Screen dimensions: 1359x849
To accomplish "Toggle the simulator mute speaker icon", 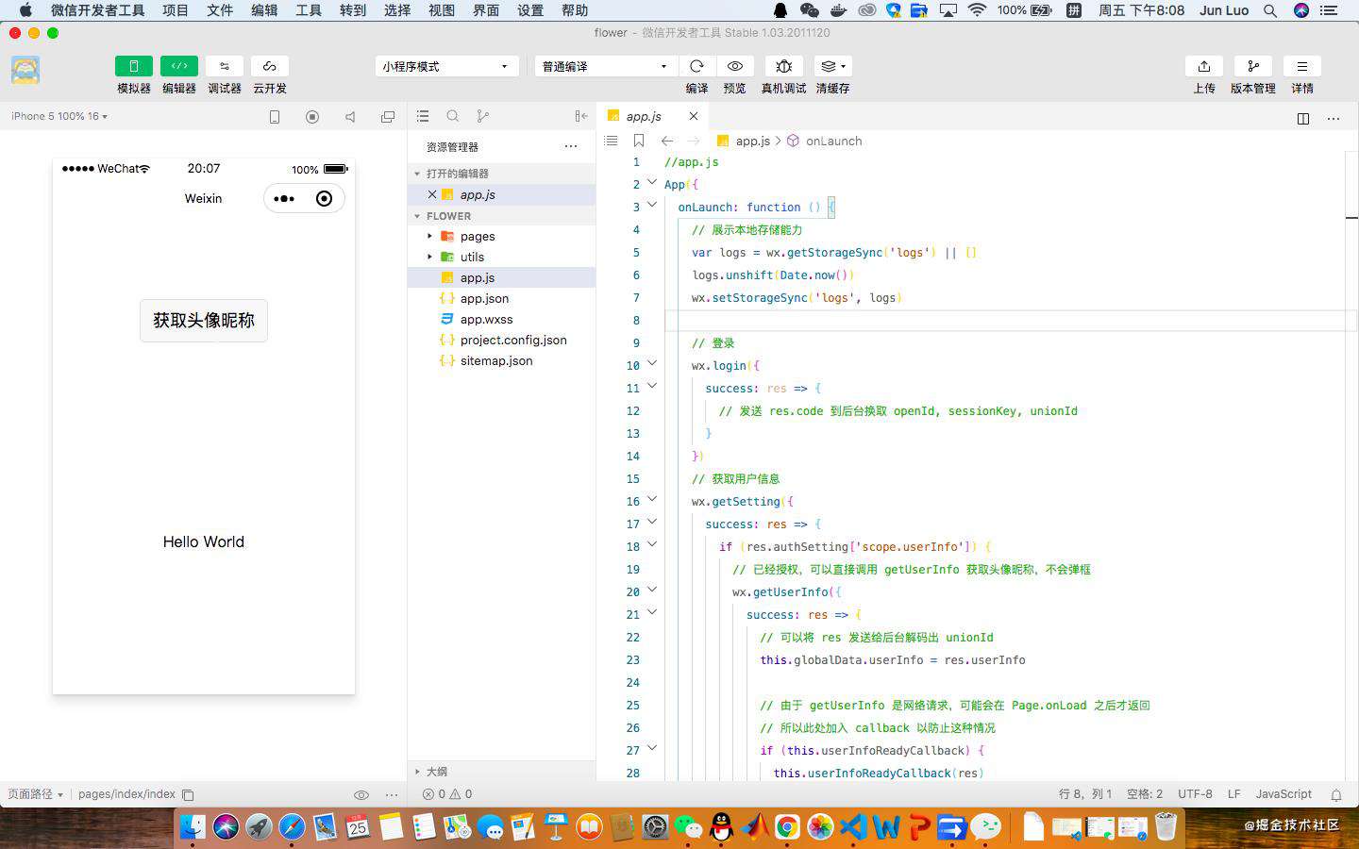I will click(350, 117).
